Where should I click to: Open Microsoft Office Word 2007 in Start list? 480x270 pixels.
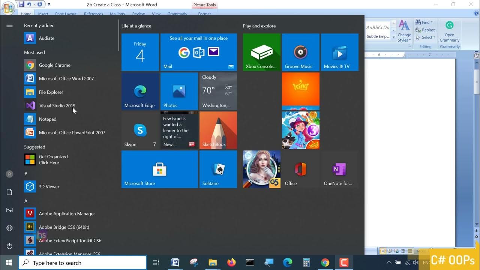(71, 79)
